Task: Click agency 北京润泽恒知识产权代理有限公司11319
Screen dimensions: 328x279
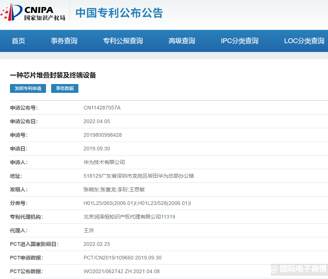Action: (x=129, y=217)
